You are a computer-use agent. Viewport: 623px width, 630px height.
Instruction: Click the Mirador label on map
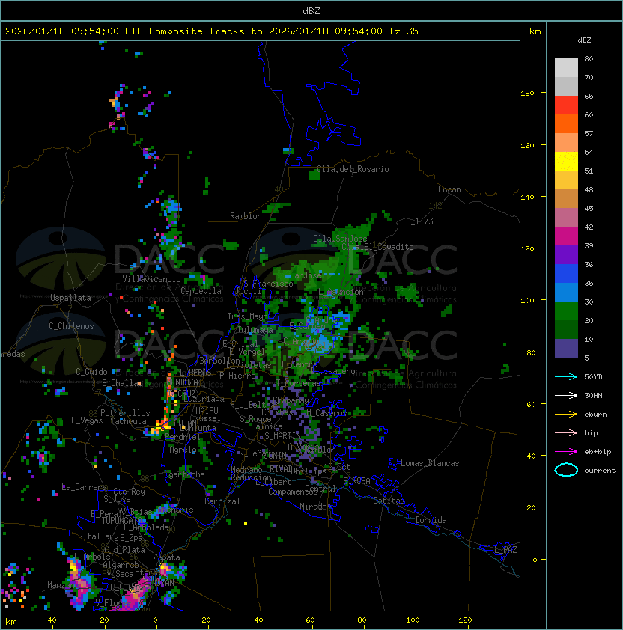tap(315, 507)
